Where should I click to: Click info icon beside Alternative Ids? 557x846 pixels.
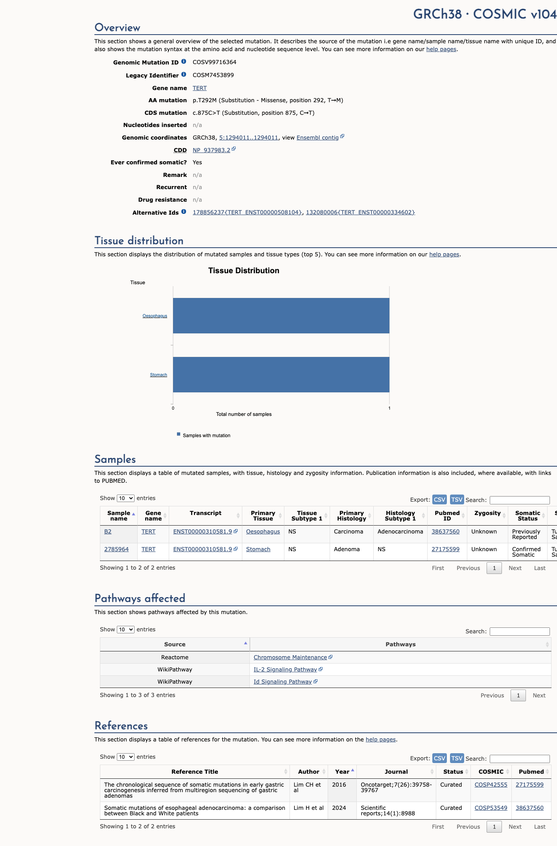184,212
